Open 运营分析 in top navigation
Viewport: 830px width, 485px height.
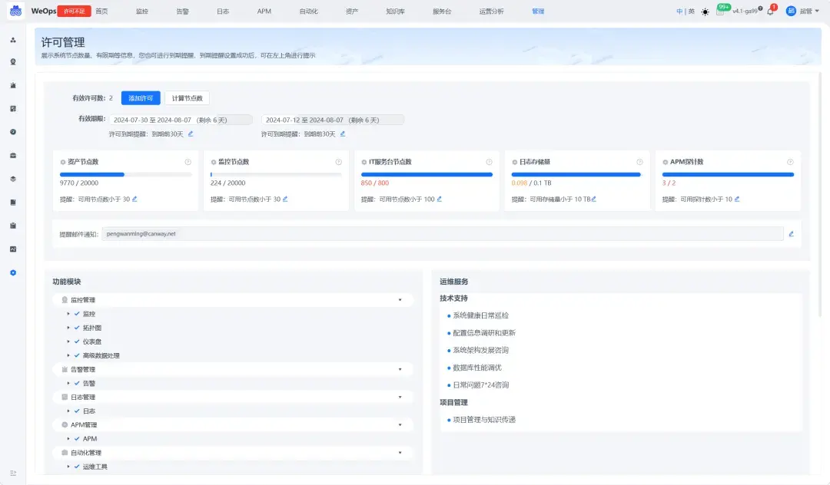492,11
